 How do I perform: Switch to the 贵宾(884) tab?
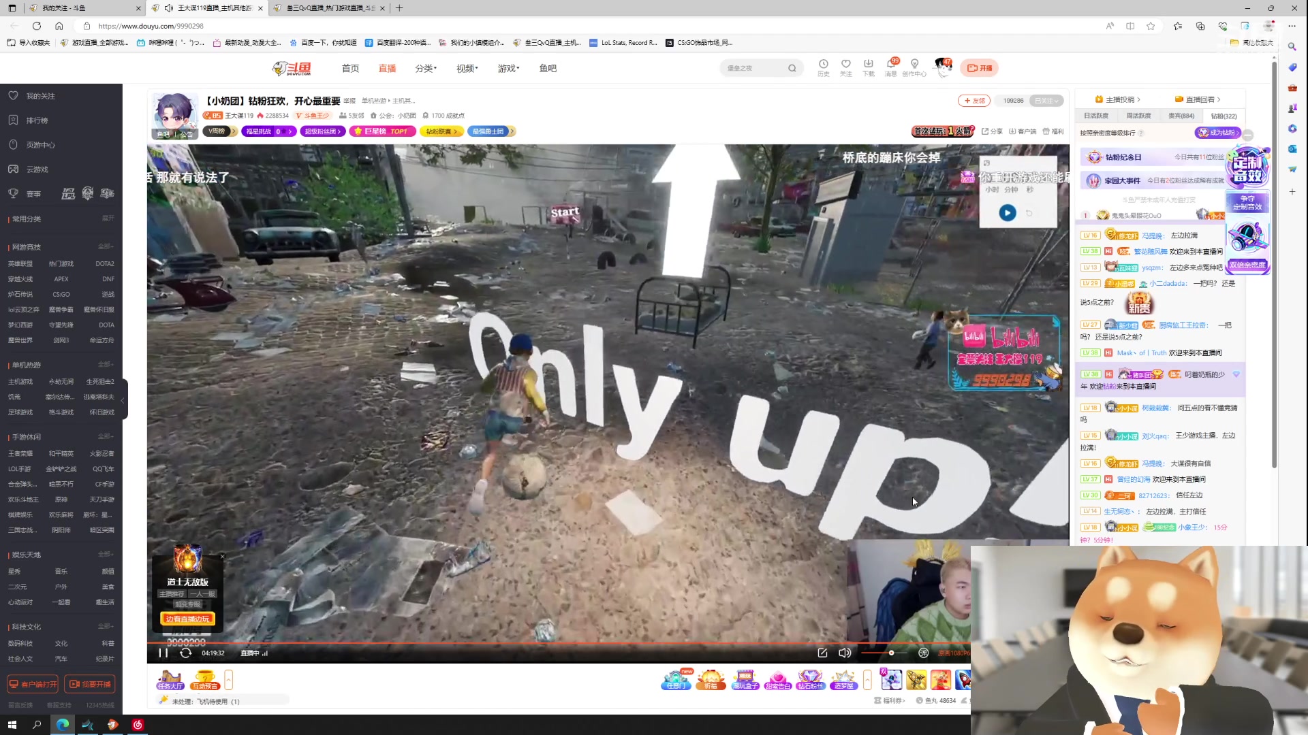(x=1181, y=116)
